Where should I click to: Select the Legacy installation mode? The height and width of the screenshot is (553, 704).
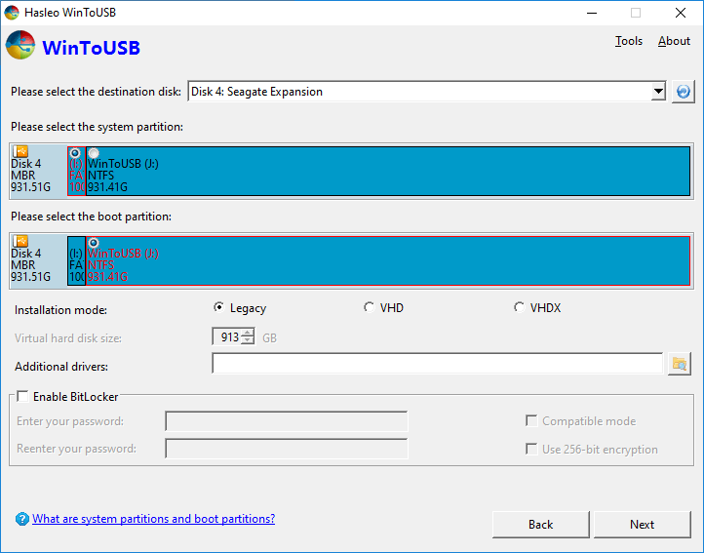click(219, 308)
